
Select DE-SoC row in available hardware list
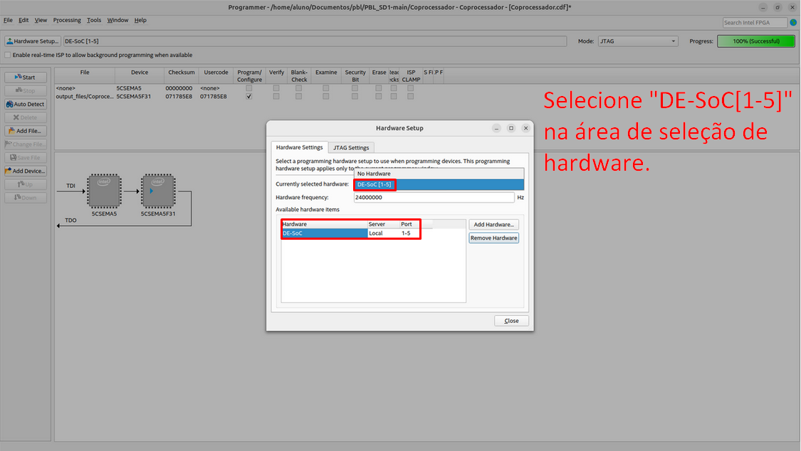[351, 233]
